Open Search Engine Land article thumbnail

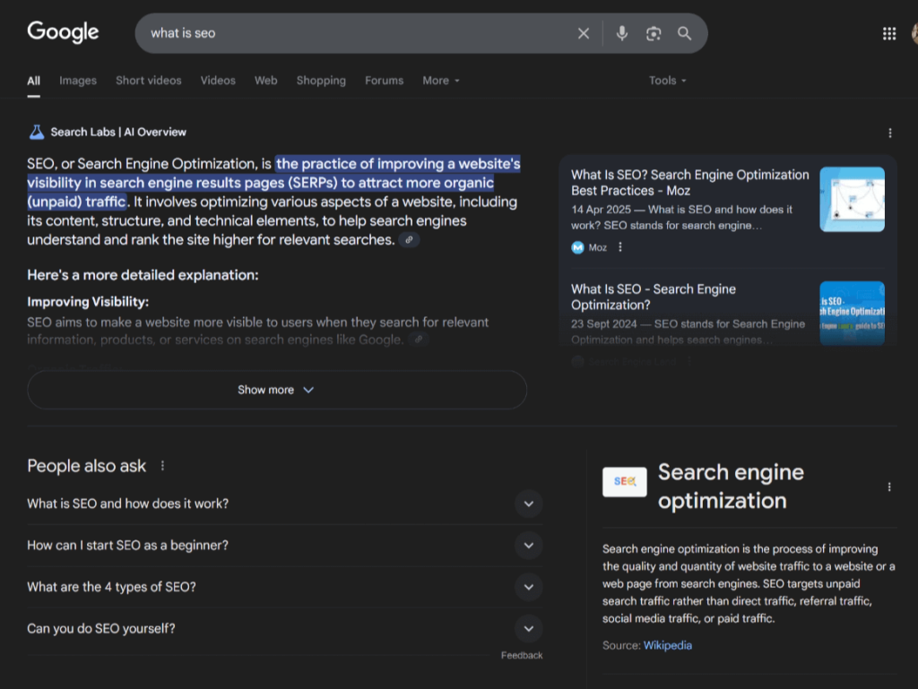[x=852, y=314]
